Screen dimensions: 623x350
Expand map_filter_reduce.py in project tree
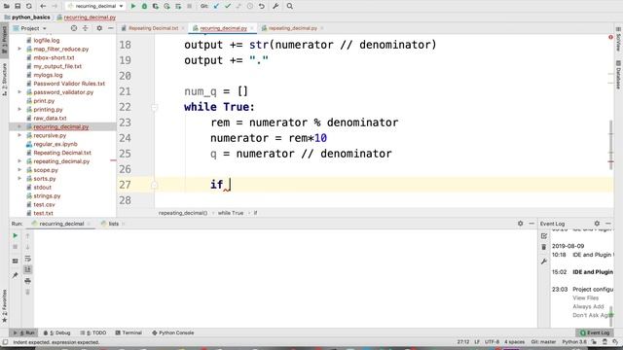coord(19,49)
